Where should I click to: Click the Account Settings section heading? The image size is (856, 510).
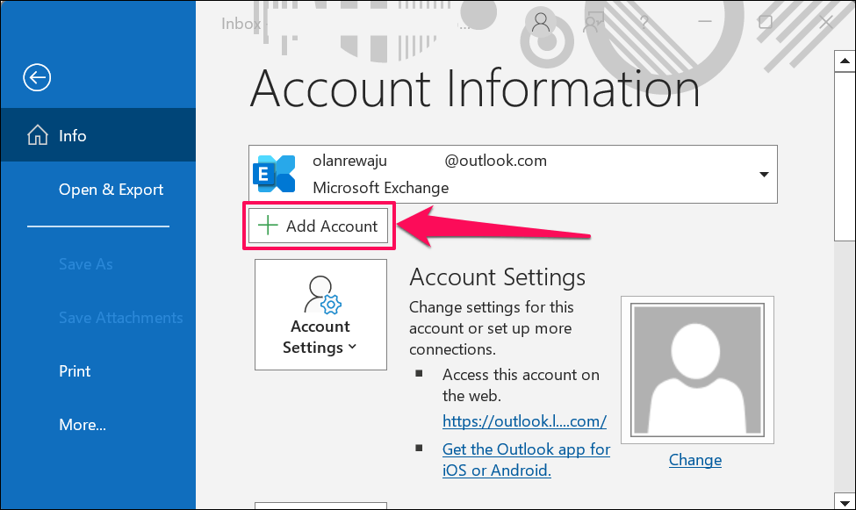[497, 277]
